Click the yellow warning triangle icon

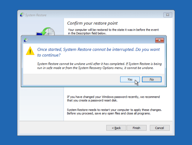[x=30, y=51]
